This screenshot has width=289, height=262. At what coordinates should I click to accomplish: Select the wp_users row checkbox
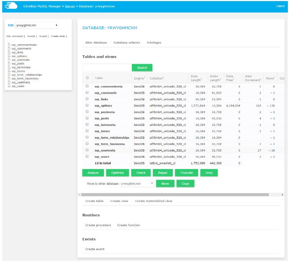[87, 156]
